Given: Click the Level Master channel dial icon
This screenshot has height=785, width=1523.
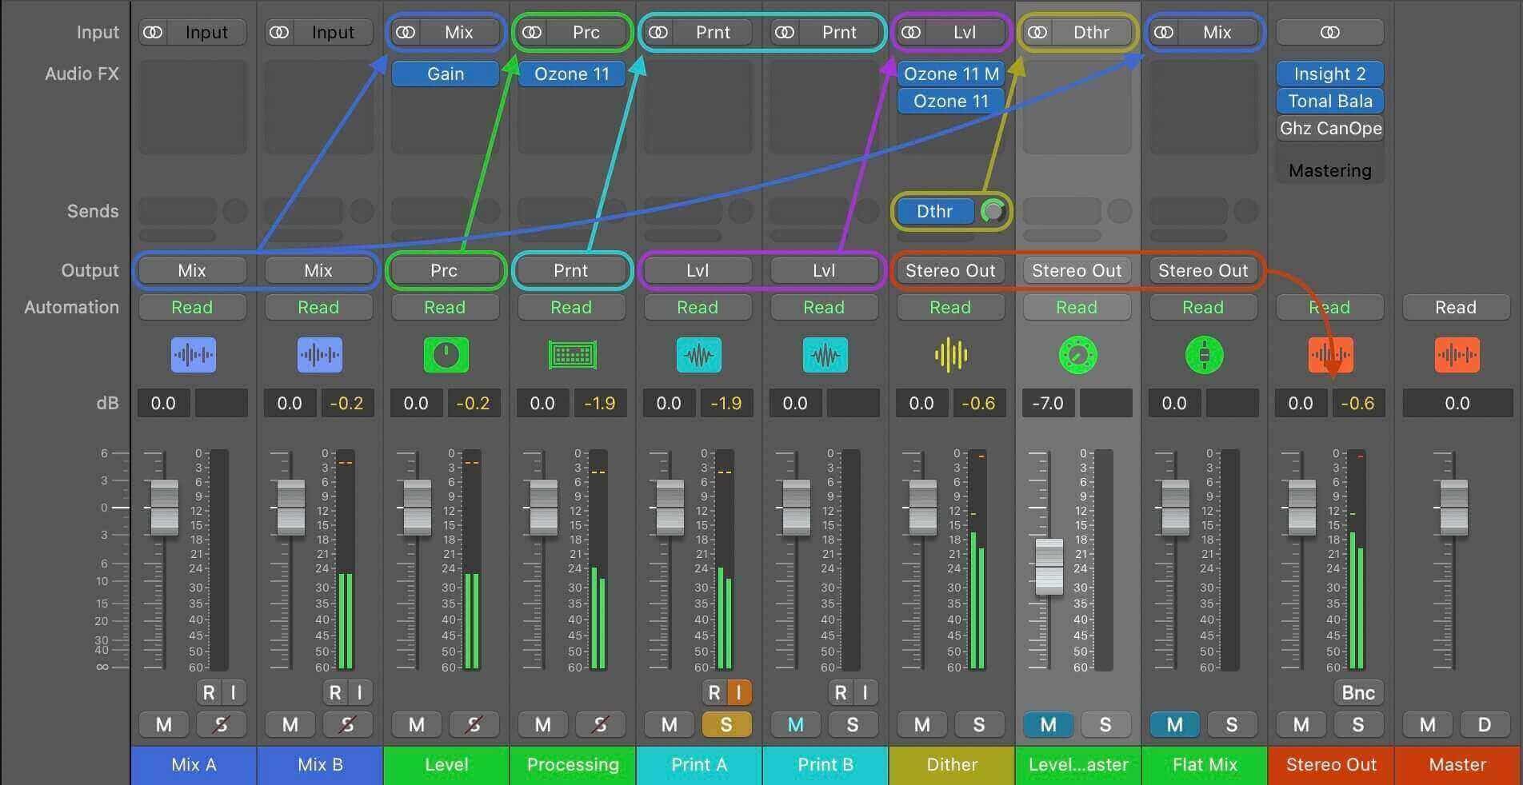Looking at the screenshot, I should [x=1077, y=355].
